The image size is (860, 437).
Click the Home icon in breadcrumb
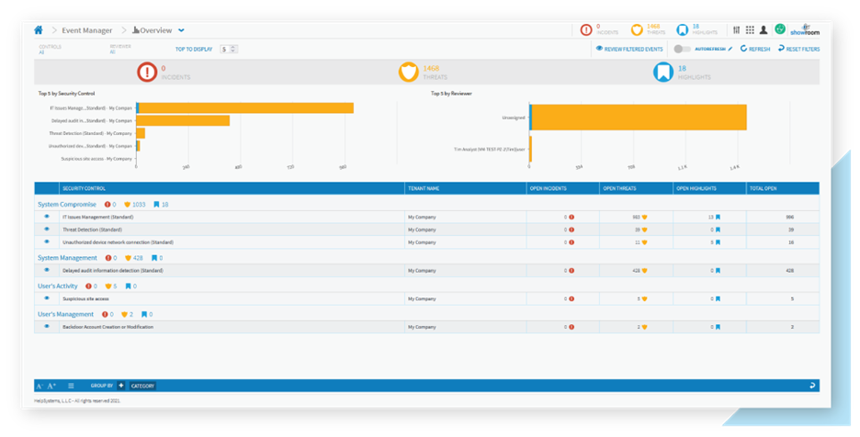pos(39,29)
